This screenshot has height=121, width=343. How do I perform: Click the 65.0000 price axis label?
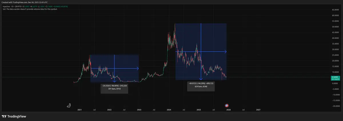(336, 10)
